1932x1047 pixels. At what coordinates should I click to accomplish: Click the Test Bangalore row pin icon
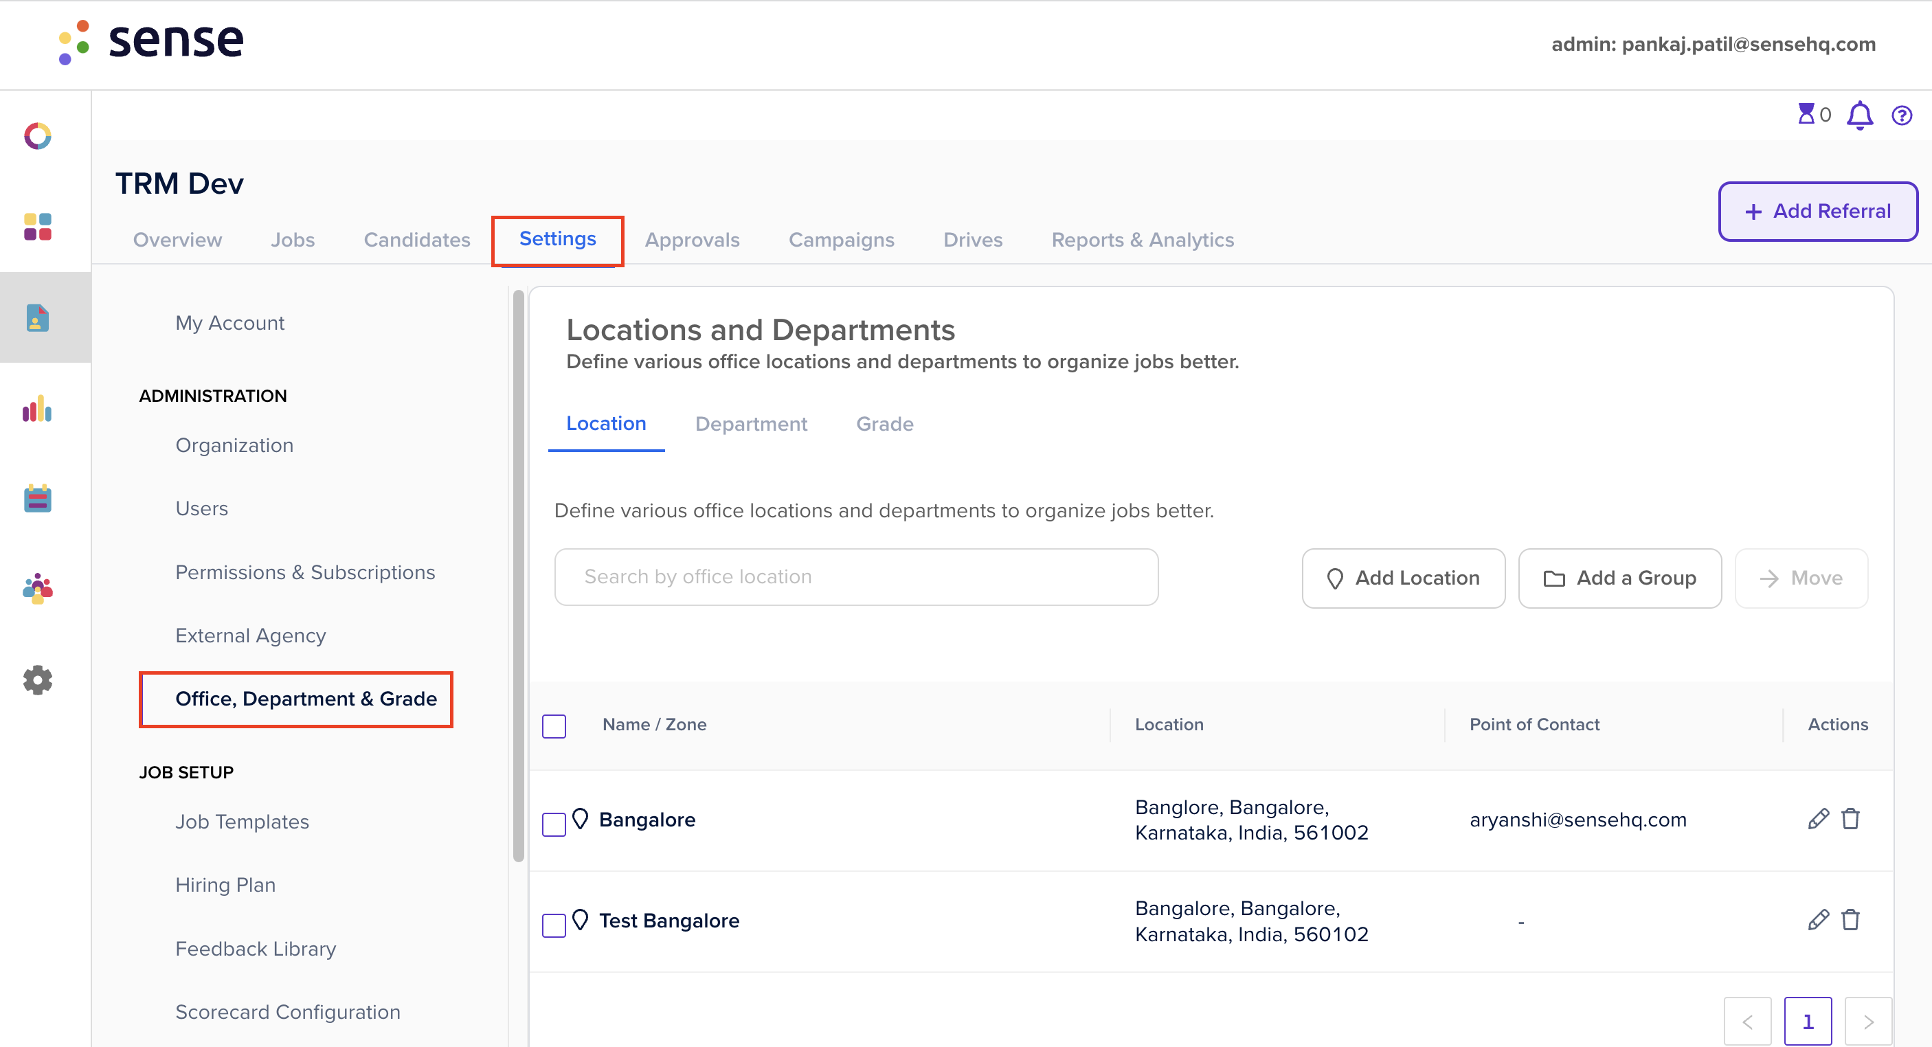(x=580, y=919)
